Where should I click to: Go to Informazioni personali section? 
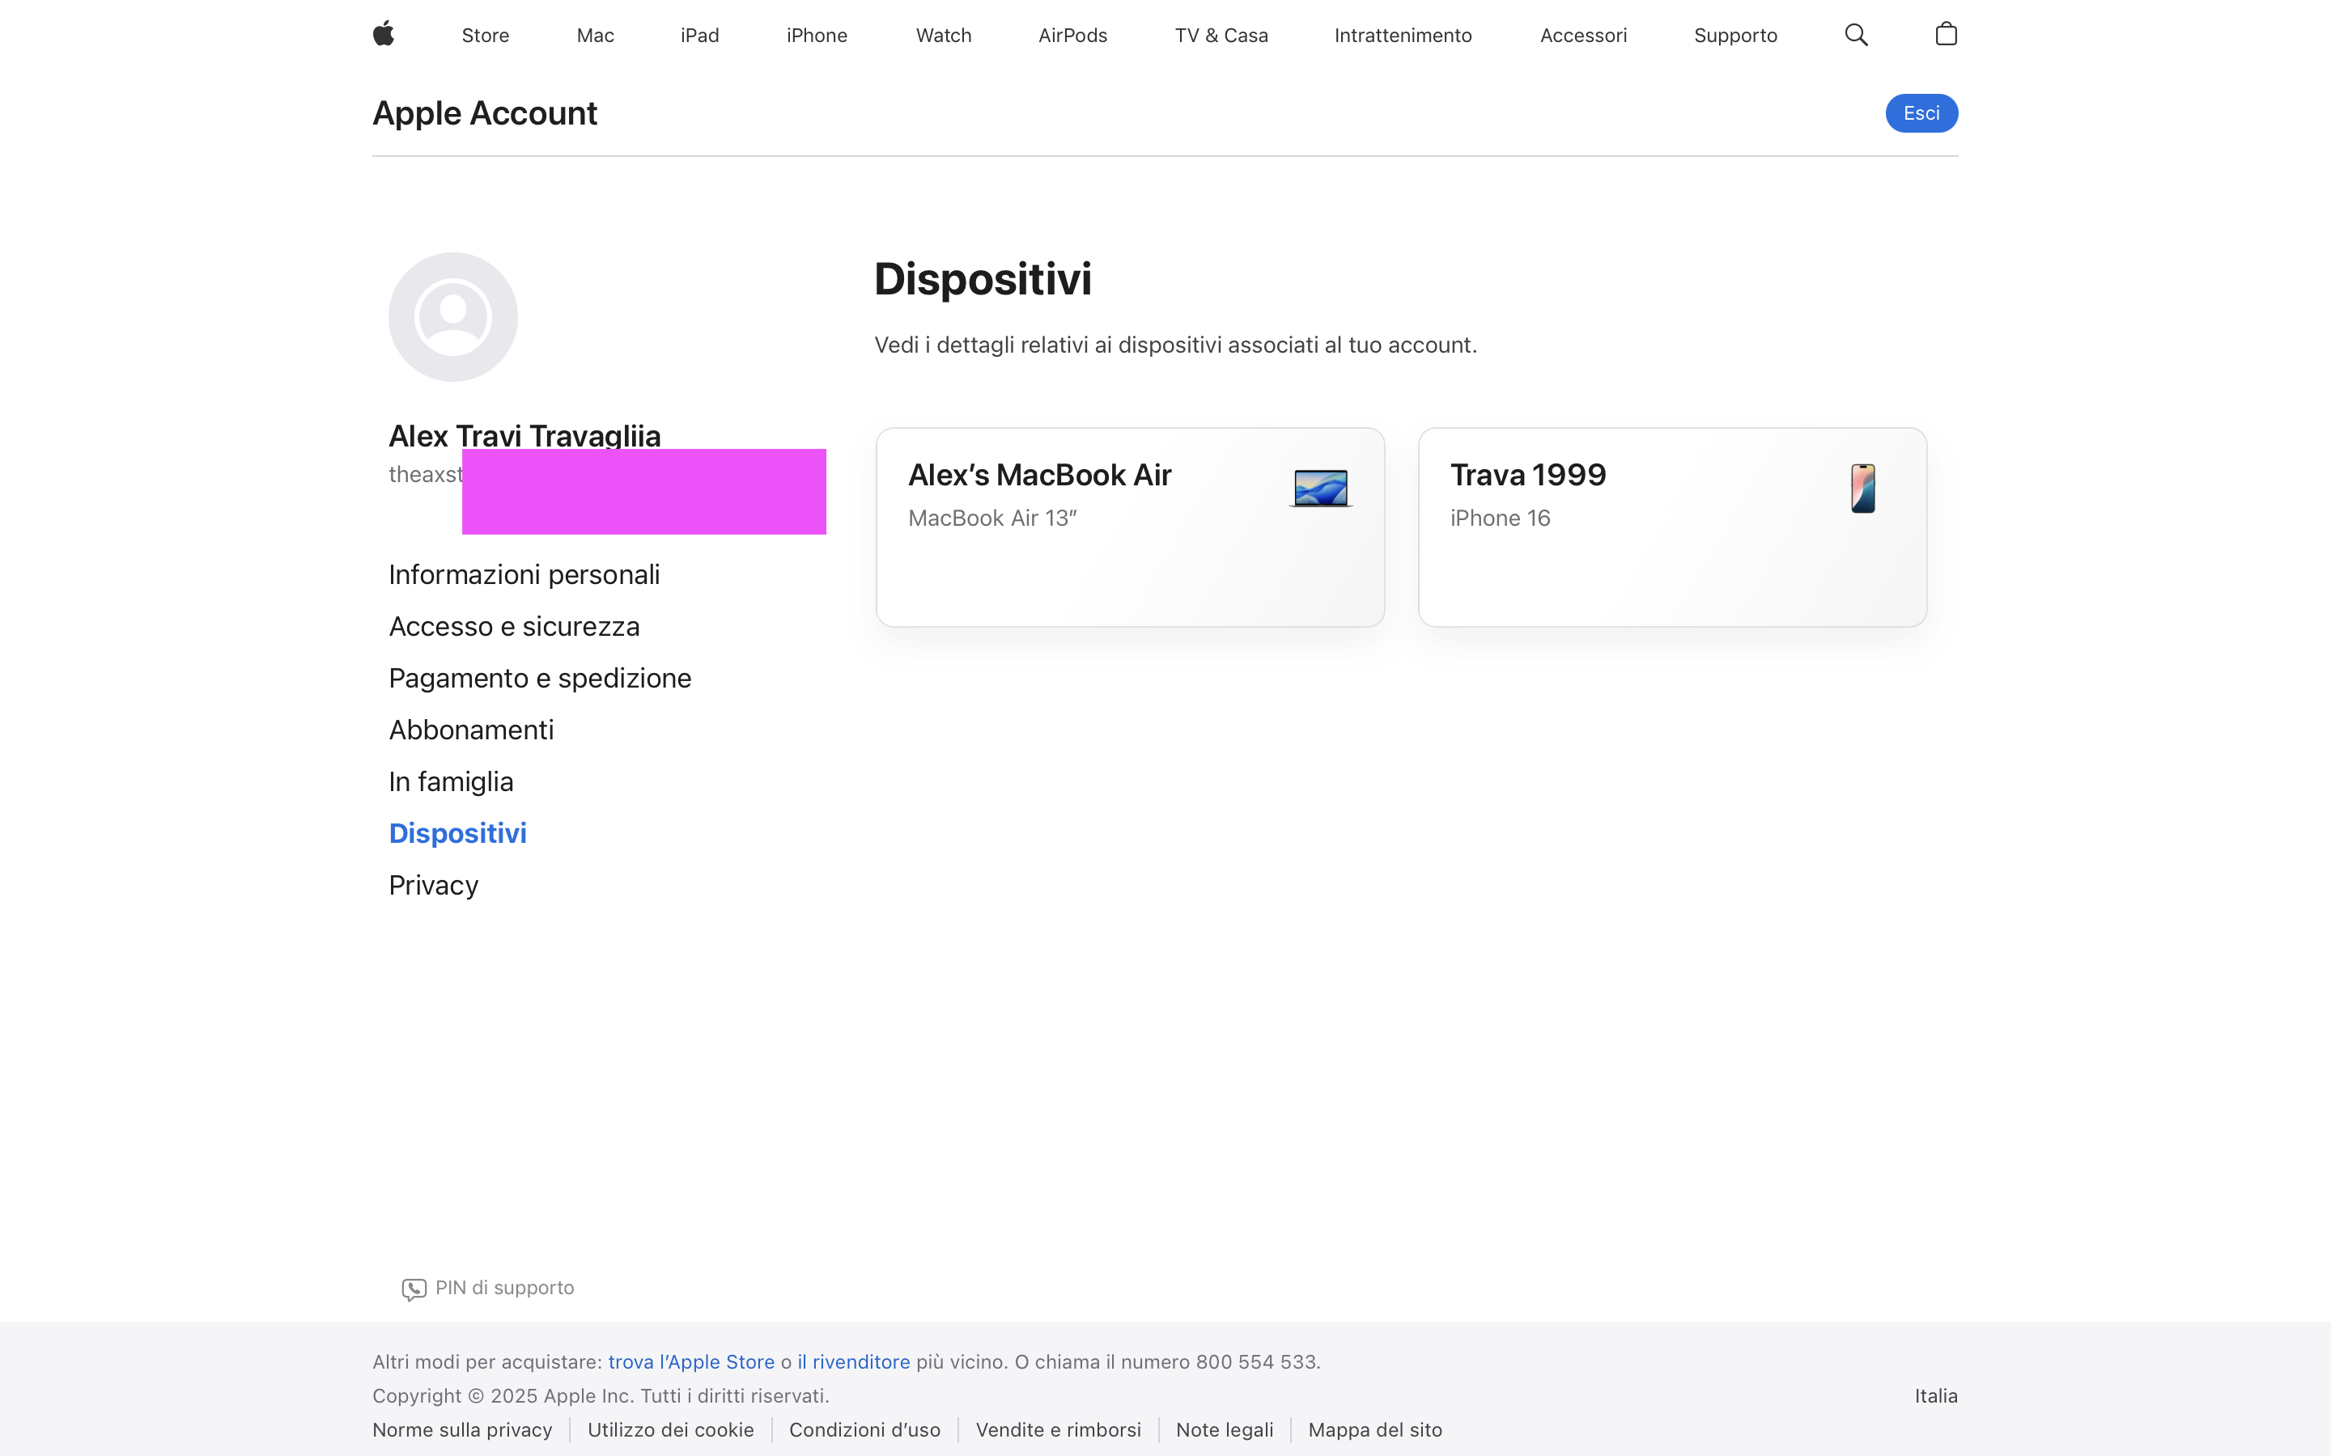pos(524,575)
